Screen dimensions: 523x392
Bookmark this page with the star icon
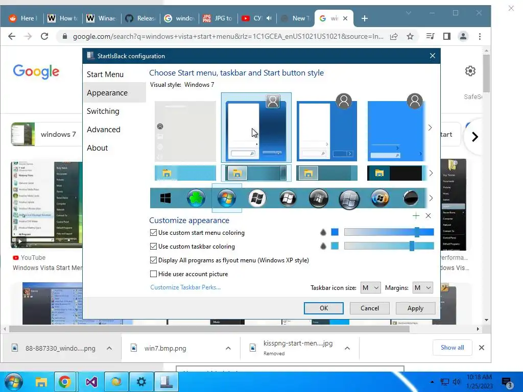coord(410,36)
